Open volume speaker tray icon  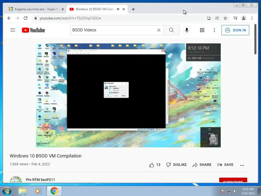235,191
